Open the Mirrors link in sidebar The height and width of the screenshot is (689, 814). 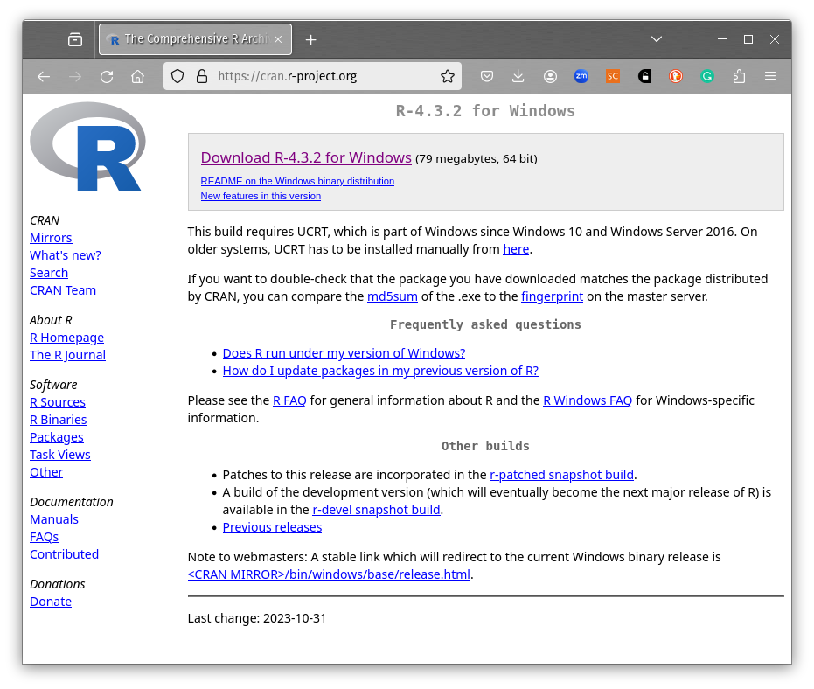coord(51,238)
